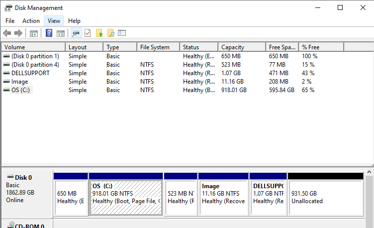The height and width of the screenshot is (228, 374).
Task: Click the 595.84 GB free space cell
Action: click(x=281, y=90)
